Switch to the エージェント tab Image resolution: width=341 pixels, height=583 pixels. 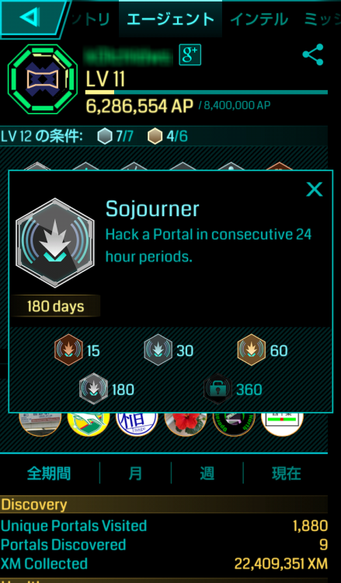pyautogui.click(x=171, y=19)
